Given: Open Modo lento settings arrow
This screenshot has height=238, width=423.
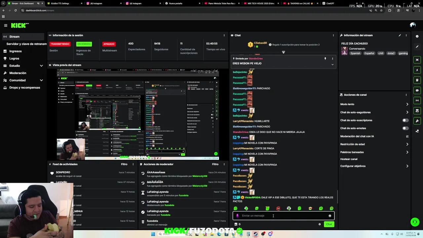Looking at the screenshot, I should click(407, 104).
